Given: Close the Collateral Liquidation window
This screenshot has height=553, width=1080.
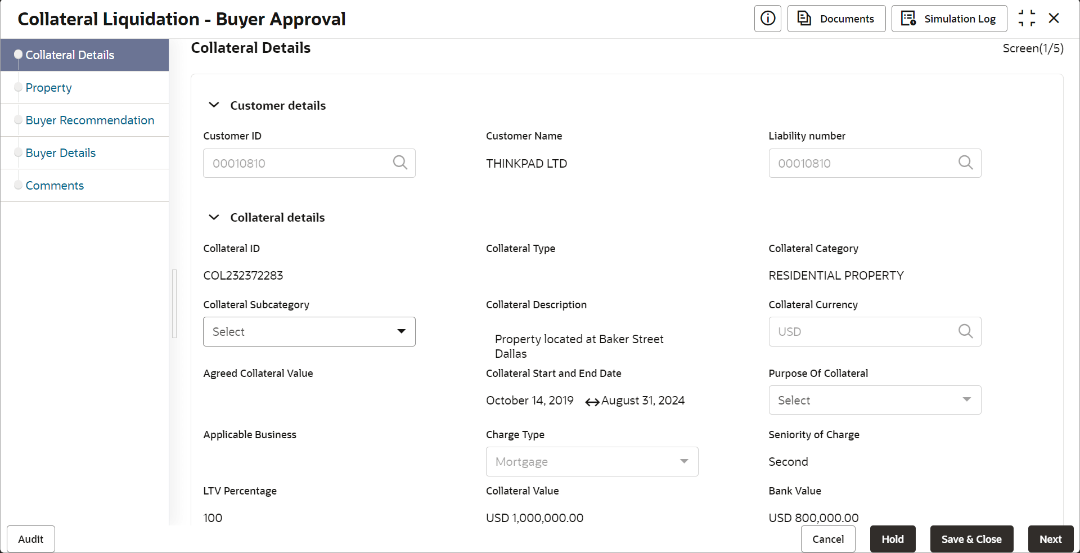Looking at the screenshot, I should (x=1054, y=19).
